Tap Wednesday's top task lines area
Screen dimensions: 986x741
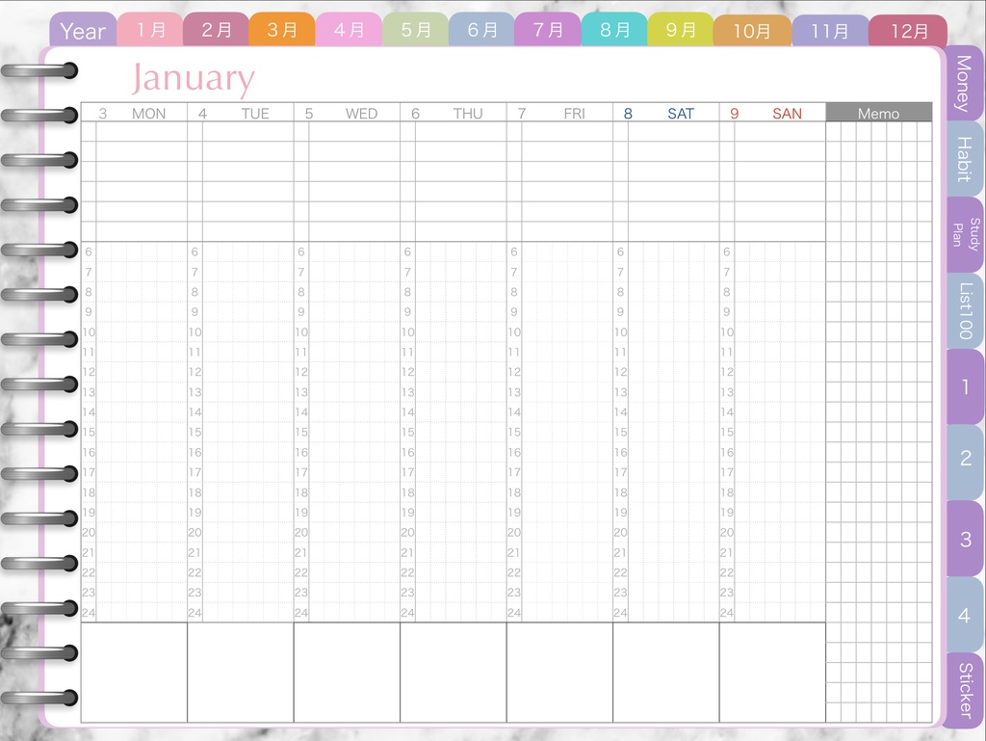coord(347,182)
